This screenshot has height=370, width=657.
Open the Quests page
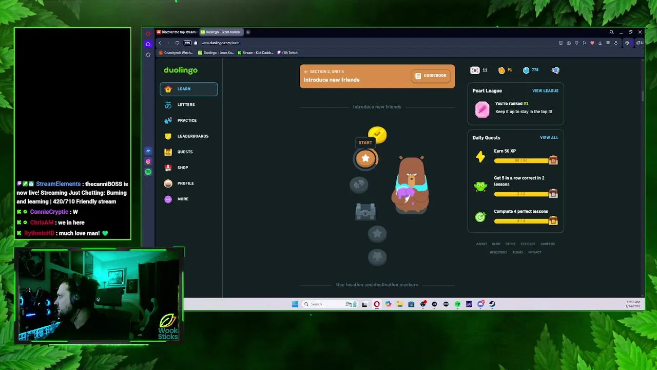188,152
